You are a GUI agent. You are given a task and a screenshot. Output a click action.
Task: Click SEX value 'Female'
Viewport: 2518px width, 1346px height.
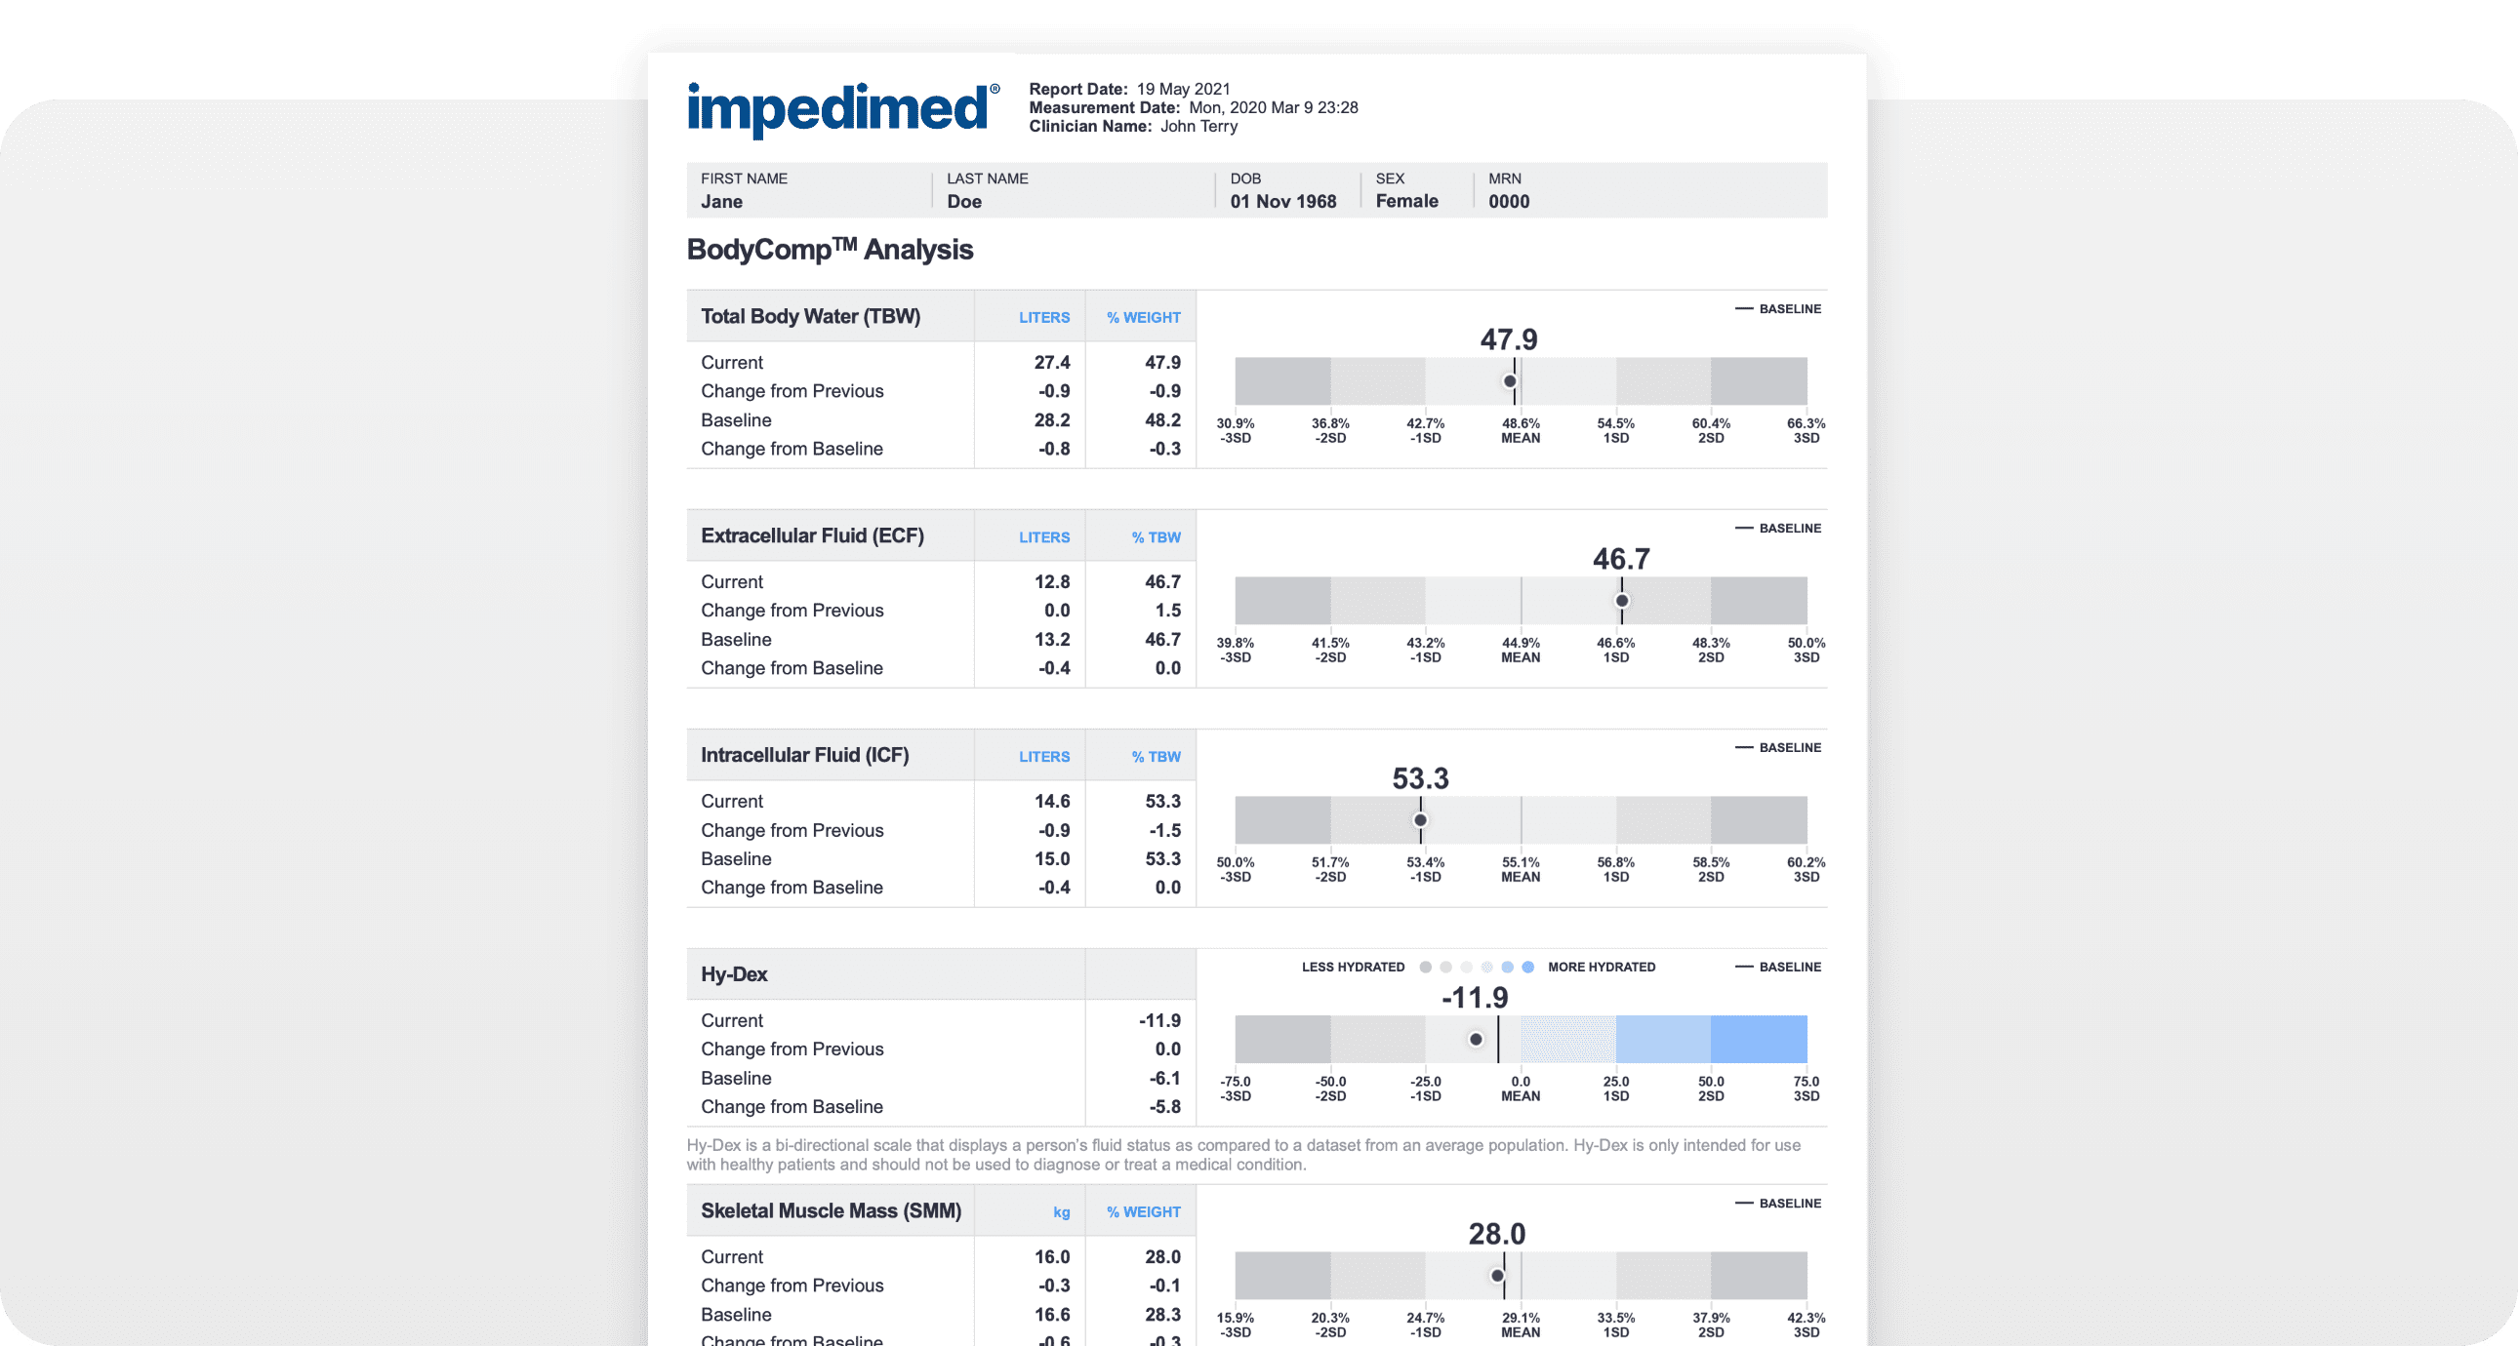[x=1406, y=201]
